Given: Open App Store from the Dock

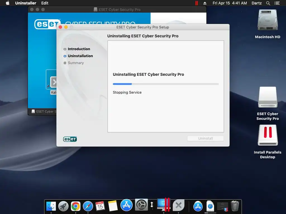Looking at the screenshot, I should pyautogui.click(x=127, y=205).
